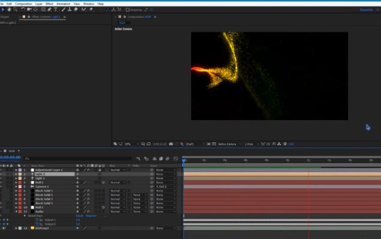
Task: Select the Selection arrow tool
Action: (3, 10)
